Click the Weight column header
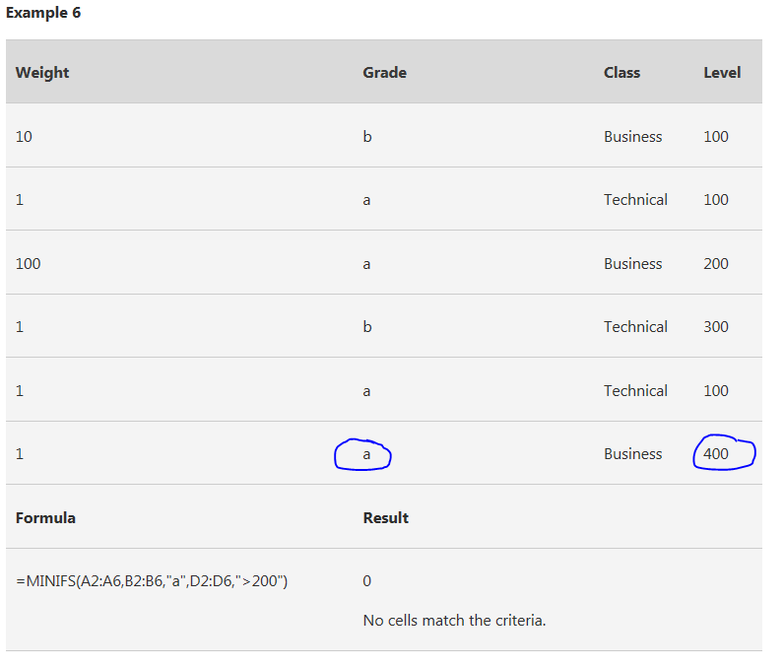 pos(42,73)
